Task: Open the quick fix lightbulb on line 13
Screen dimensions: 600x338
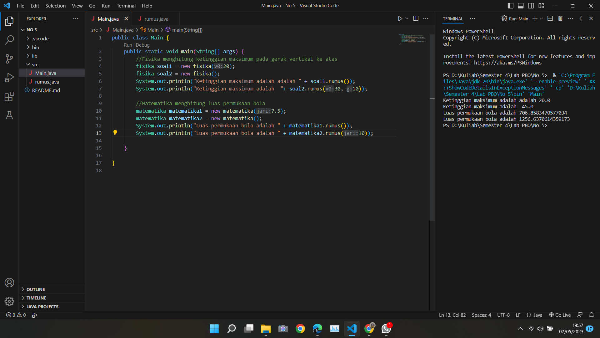Action: (115, 133)
